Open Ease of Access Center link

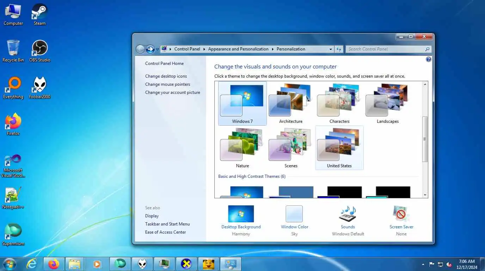165,232
